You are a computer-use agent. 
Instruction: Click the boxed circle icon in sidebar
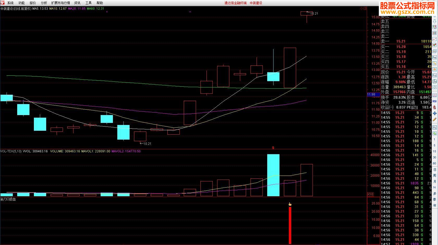pyautogui.click(x=435, y=87)
